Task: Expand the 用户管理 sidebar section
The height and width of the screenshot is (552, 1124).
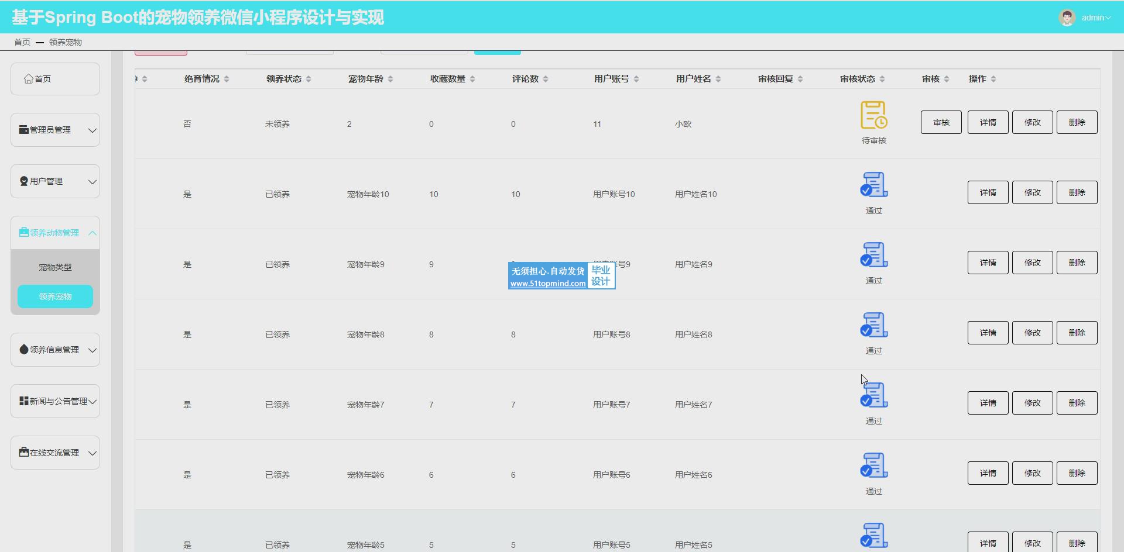Action: 55,181
